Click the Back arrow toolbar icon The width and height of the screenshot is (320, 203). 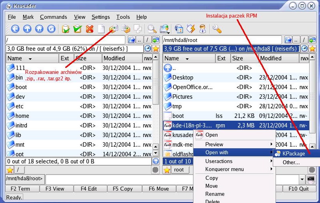pos(15,29)
